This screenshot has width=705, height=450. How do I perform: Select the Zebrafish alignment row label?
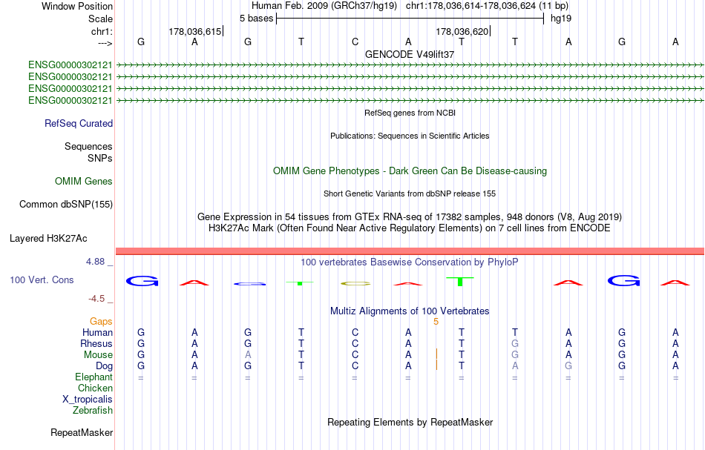(93, 411)
